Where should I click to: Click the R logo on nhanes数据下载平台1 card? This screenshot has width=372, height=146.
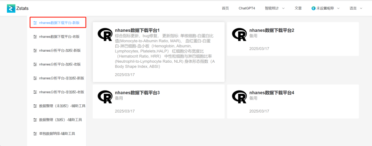(x=105, y=34)
